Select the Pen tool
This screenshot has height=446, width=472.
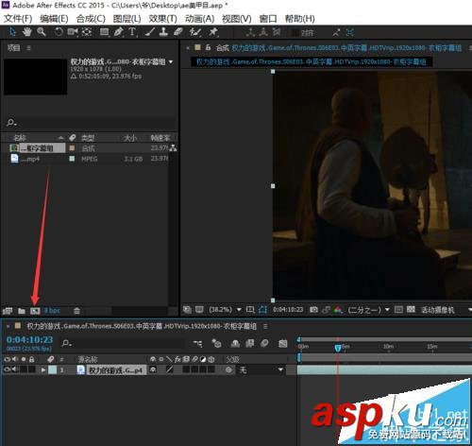click(x=118, y=32)
